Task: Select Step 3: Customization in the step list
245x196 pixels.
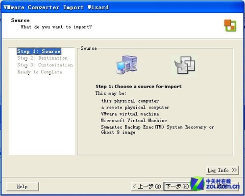Action: pyautogui.click(x=45, y=65)
